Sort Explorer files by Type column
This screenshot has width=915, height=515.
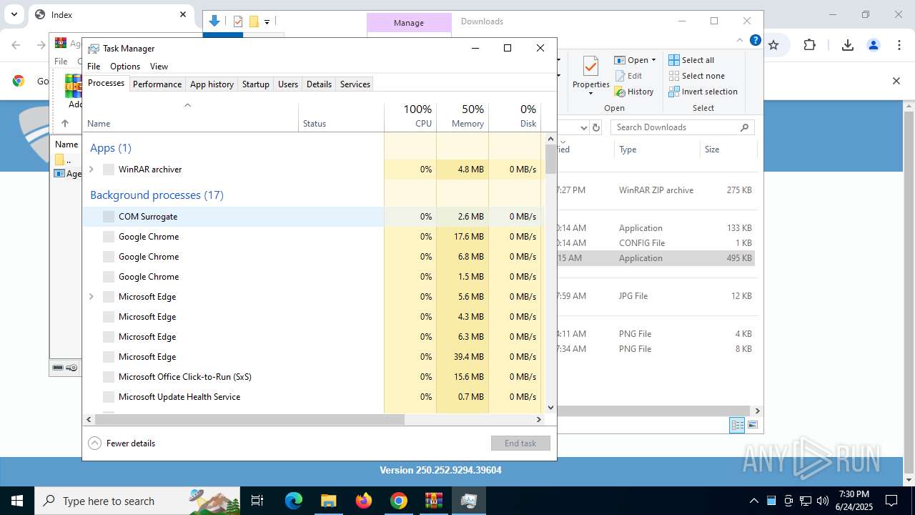click(x=656, y=149)
